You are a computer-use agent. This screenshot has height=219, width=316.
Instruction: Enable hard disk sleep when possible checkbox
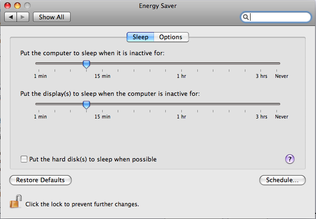tap(24, 159)
